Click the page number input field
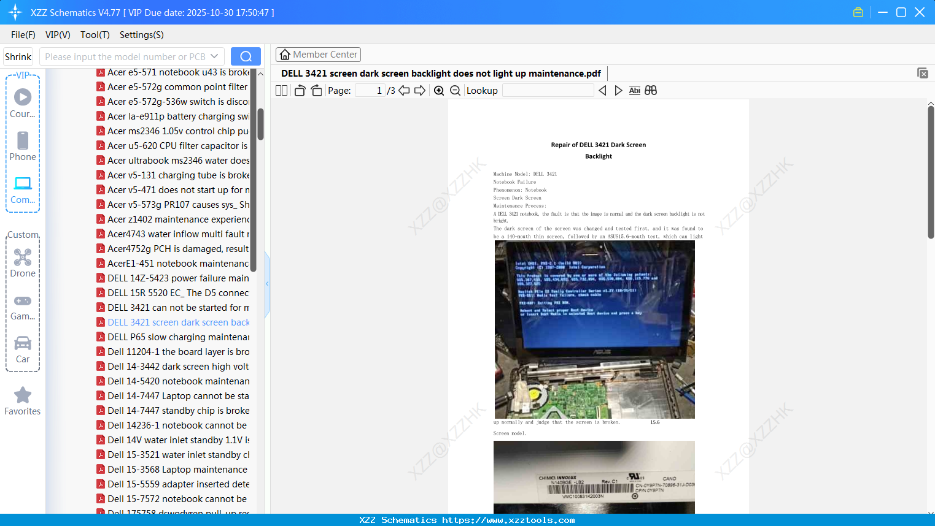Screen dimensions: 935x526 pyautogui.click(x=370, y=91)
